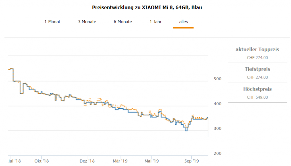This screenshot has width=291, height=166.
Task: Open the '1 Jahr' range tab
Action: [x=155, y=22]
